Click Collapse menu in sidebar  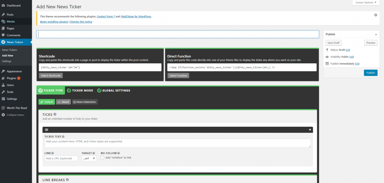click(x=15, y=115)
